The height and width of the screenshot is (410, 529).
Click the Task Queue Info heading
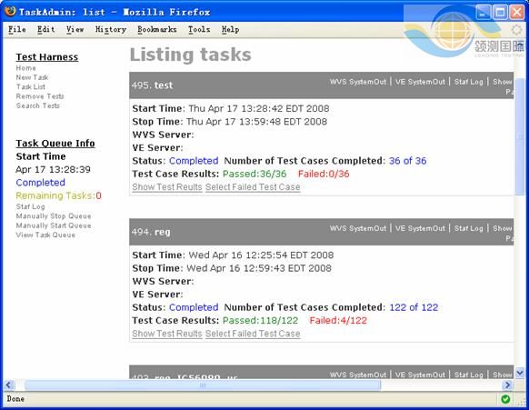pos(55,144)
